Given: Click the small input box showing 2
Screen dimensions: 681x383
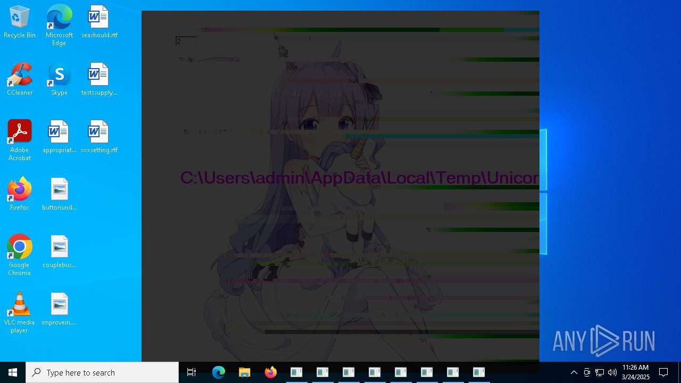Looking at the screenshot, I should (x=186, y=41).
